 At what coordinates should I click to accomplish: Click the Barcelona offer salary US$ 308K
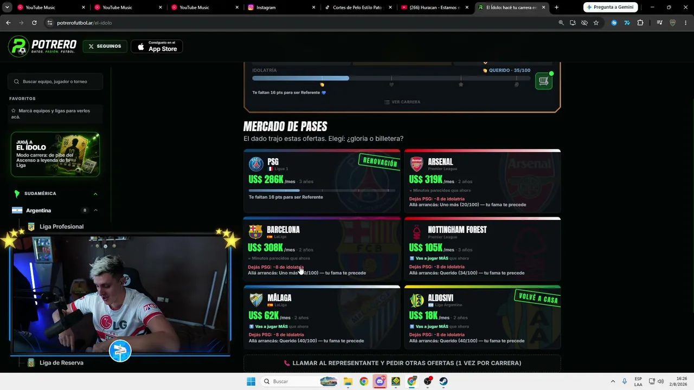click(265, 248)
